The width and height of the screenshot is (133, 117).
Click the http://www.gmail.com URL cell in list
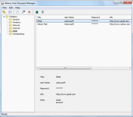pyautogui.click(x=119, y=21)
